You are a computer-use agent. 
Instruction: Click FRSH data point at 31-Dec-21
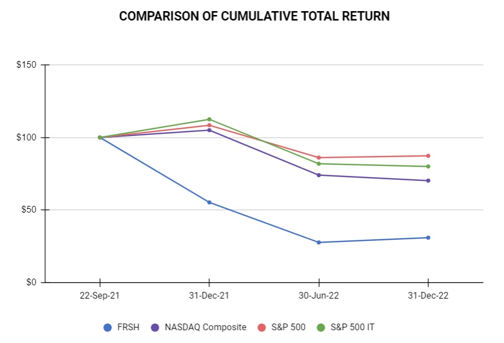tap(209, 202)
